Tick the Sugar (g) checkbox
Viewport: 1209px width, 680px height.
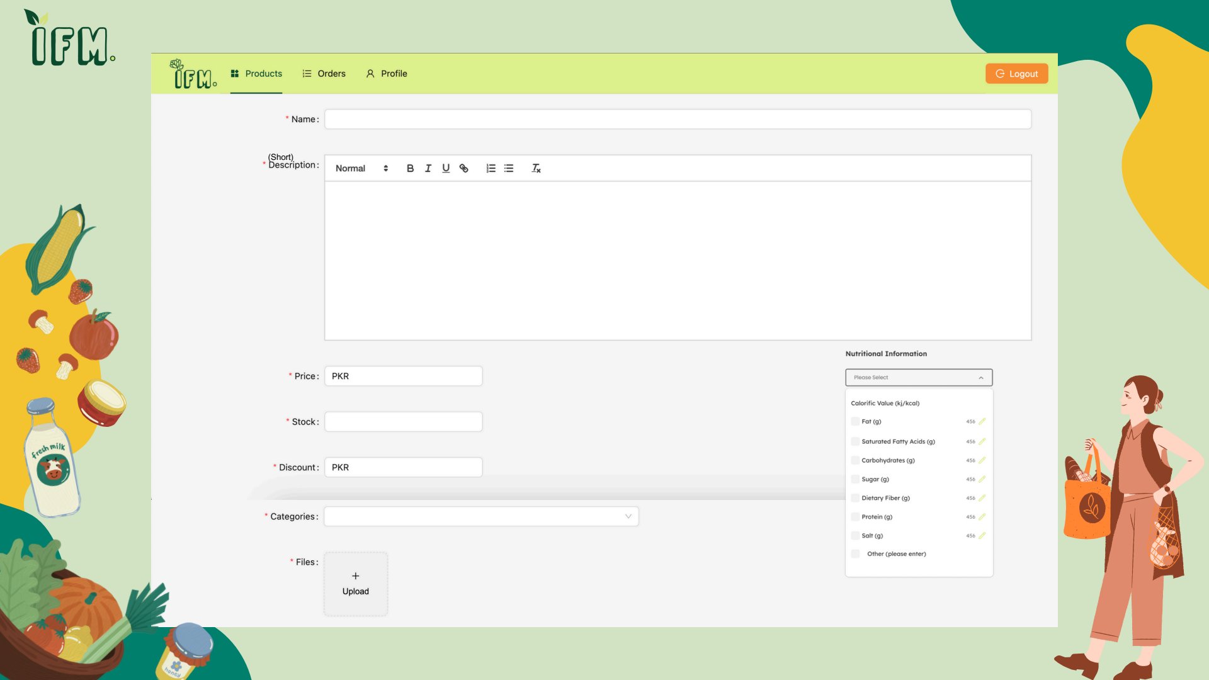[x=855, y=479]
